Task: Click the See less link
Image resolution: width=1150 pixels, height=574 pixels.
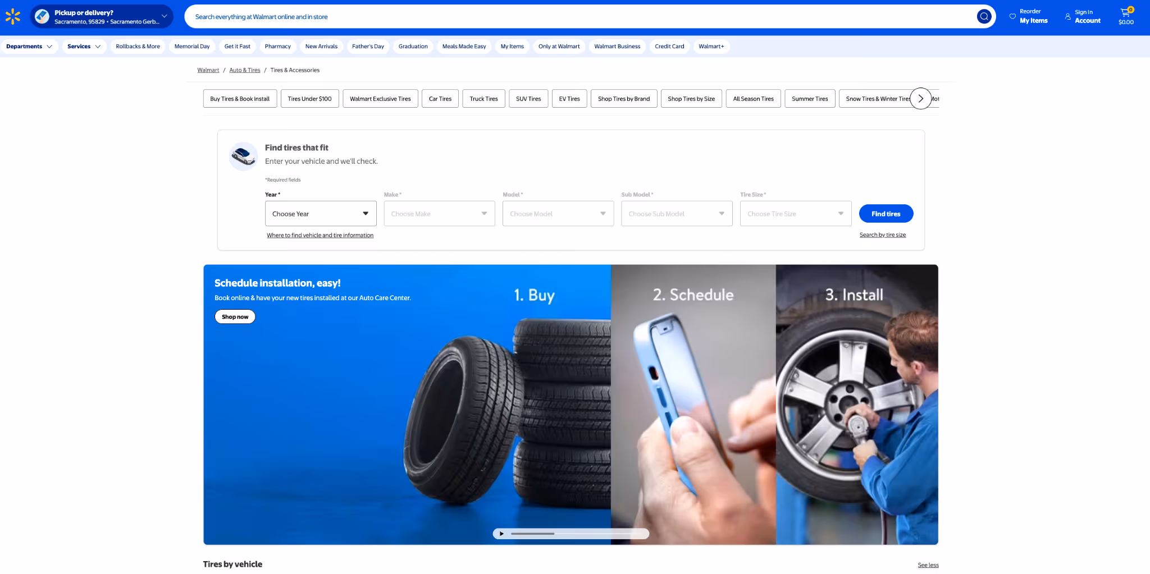Action: tap(928, 565)
